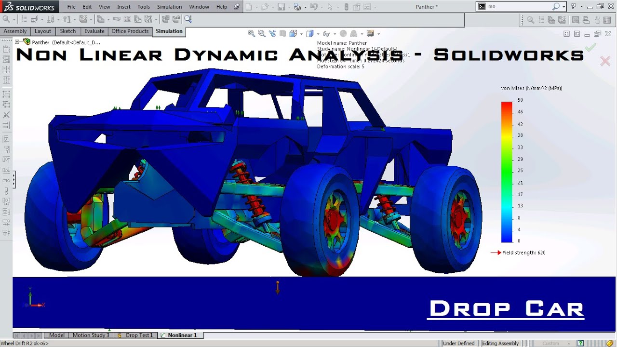Click the Previous View icon

pos(272,33)
